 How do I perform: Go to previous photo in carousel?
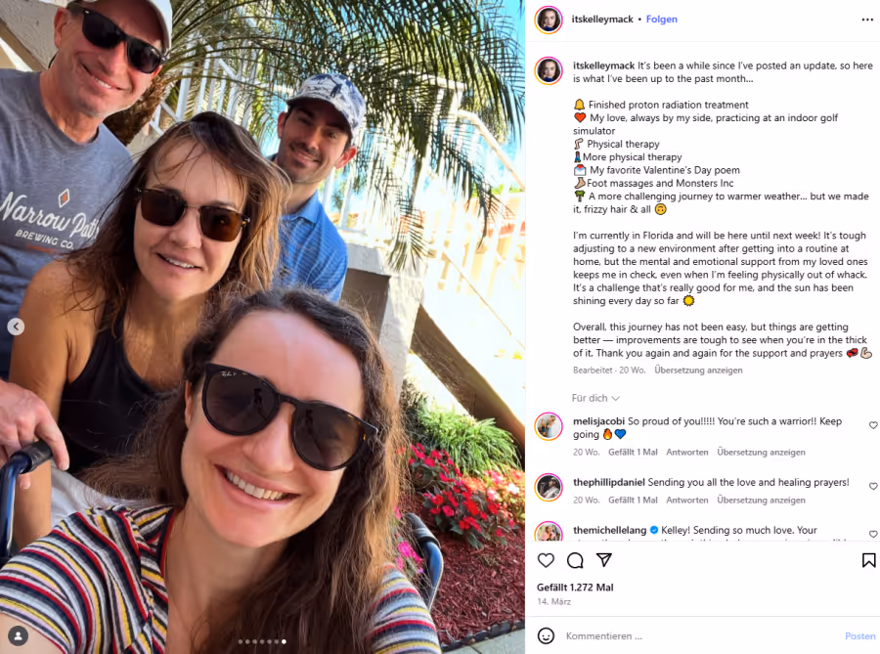point(16,327)
